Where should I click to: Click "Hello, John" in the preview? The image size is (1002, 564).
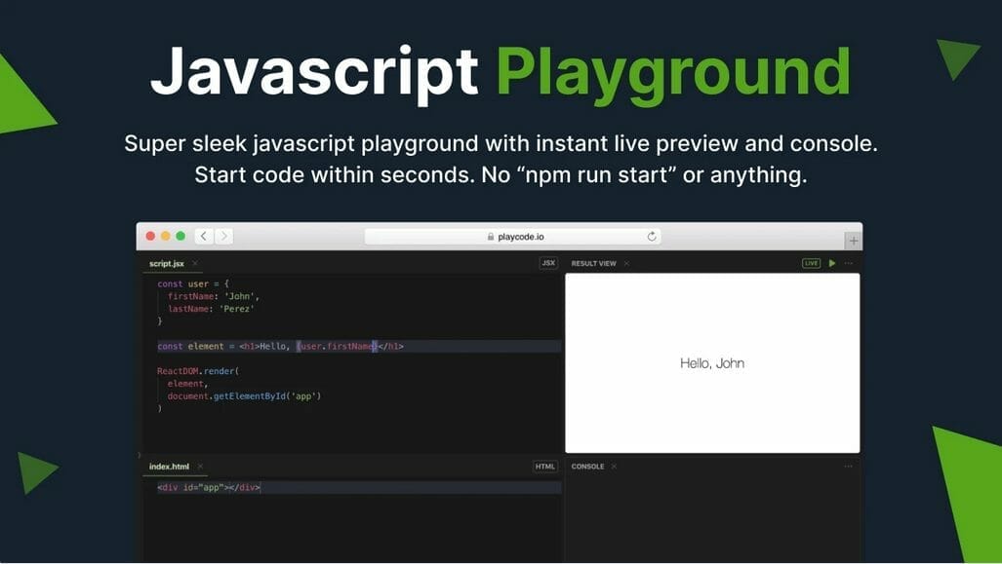[712, 362]
